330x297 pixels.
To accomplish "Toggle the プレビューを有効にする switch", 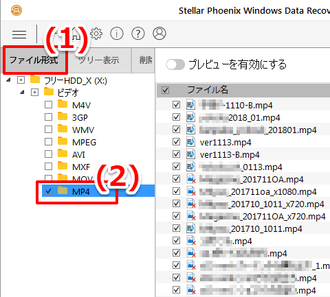I will [175, 64].
